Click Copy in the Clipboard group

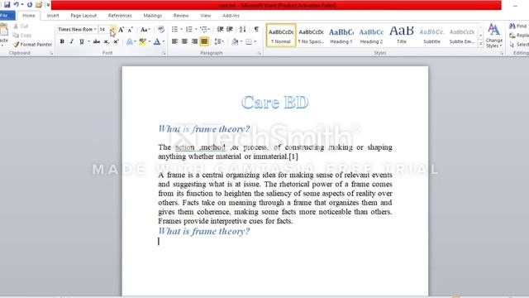tap(22, 35)
